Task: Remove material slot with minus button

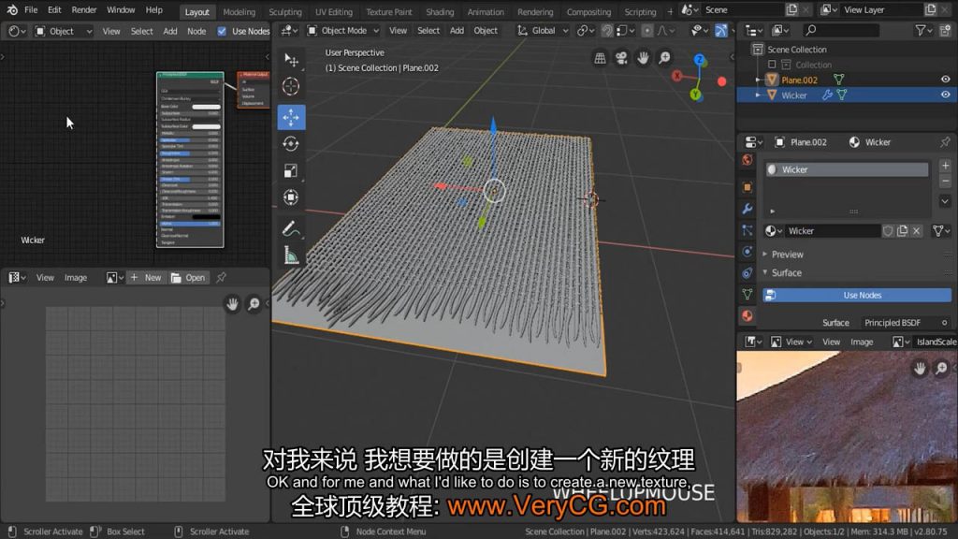Action: tap(945, 182)
